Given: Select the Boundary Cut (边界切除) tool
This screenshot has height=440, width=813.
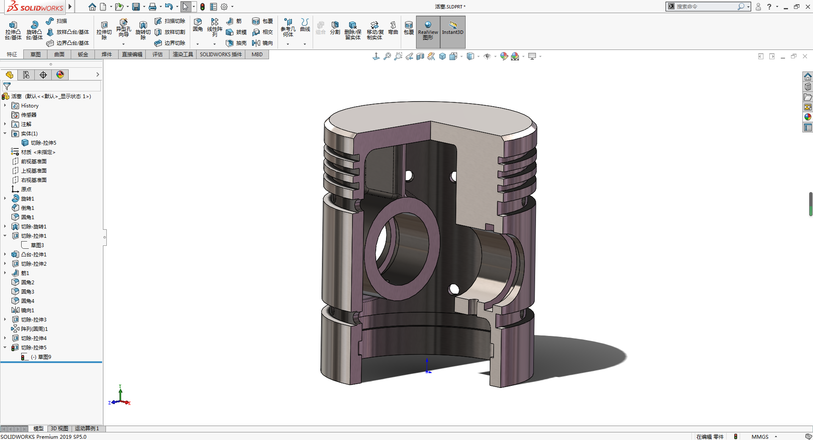Looking at the screenshot, I should (x=170, y=43).
